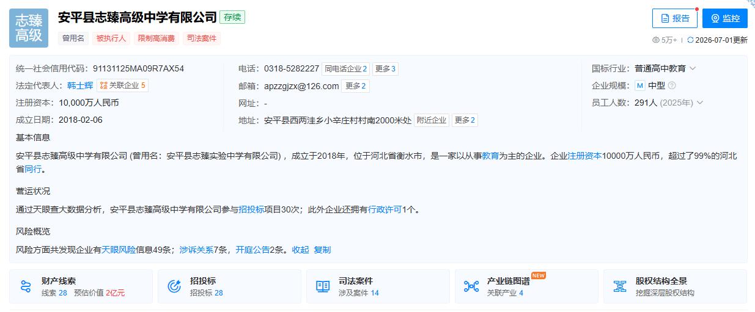This screenshot has width=755, height=312.
Task: Click the 财产线索 card icon
Action: coord(26,286)
